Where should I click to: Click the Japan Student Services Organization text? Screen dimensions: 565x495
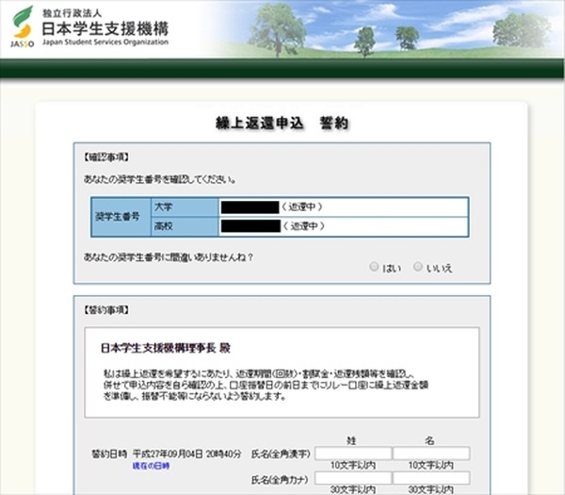[105, 41]
